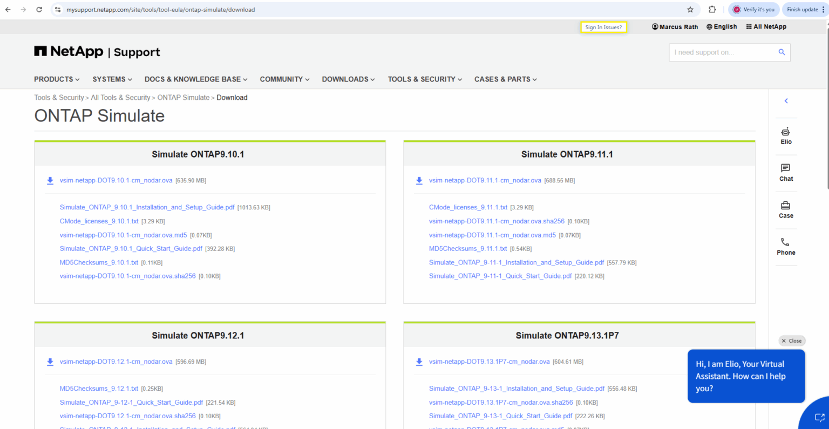The height and width of the screenshot is (429, 829).
Task: Open the Case panel in the sidebar
Action: point(786,209)
